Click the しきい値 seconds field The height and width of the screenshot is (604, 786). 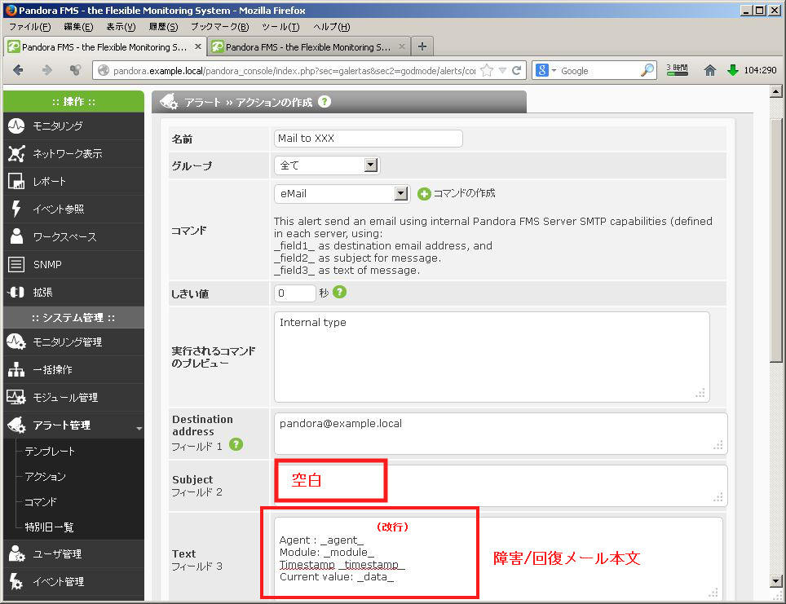click(x=295, y=293)
